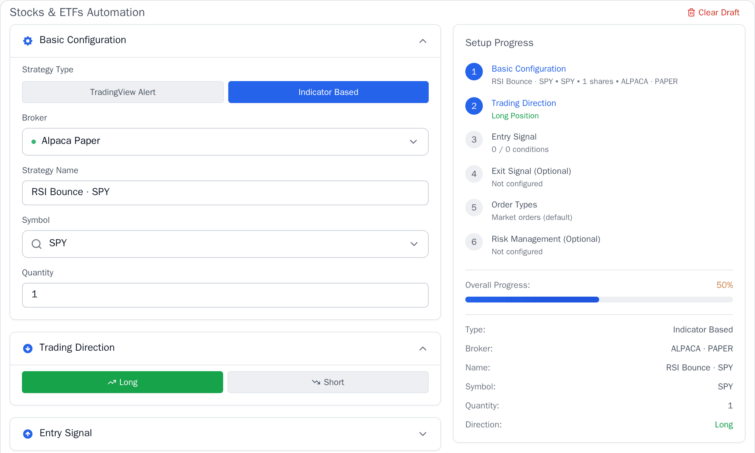Choose Short trading direction

pos(328,382)
